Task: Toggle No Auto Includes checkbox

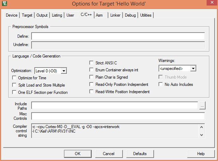Action: pos(161,84)
